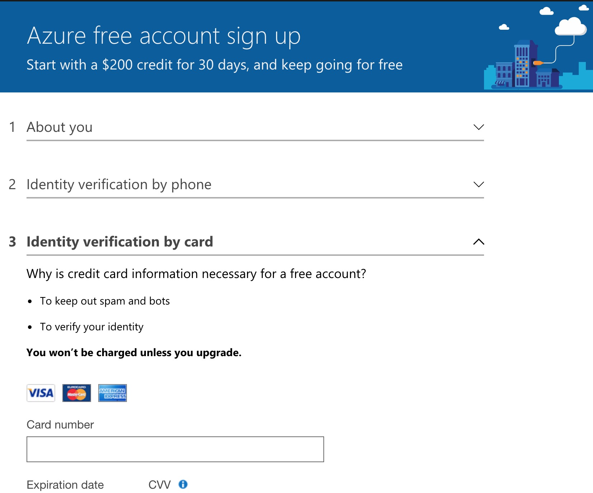Click Identity verification by card heading
The height and width of the screenshot is (493, 593).
[x=120, y=242]
